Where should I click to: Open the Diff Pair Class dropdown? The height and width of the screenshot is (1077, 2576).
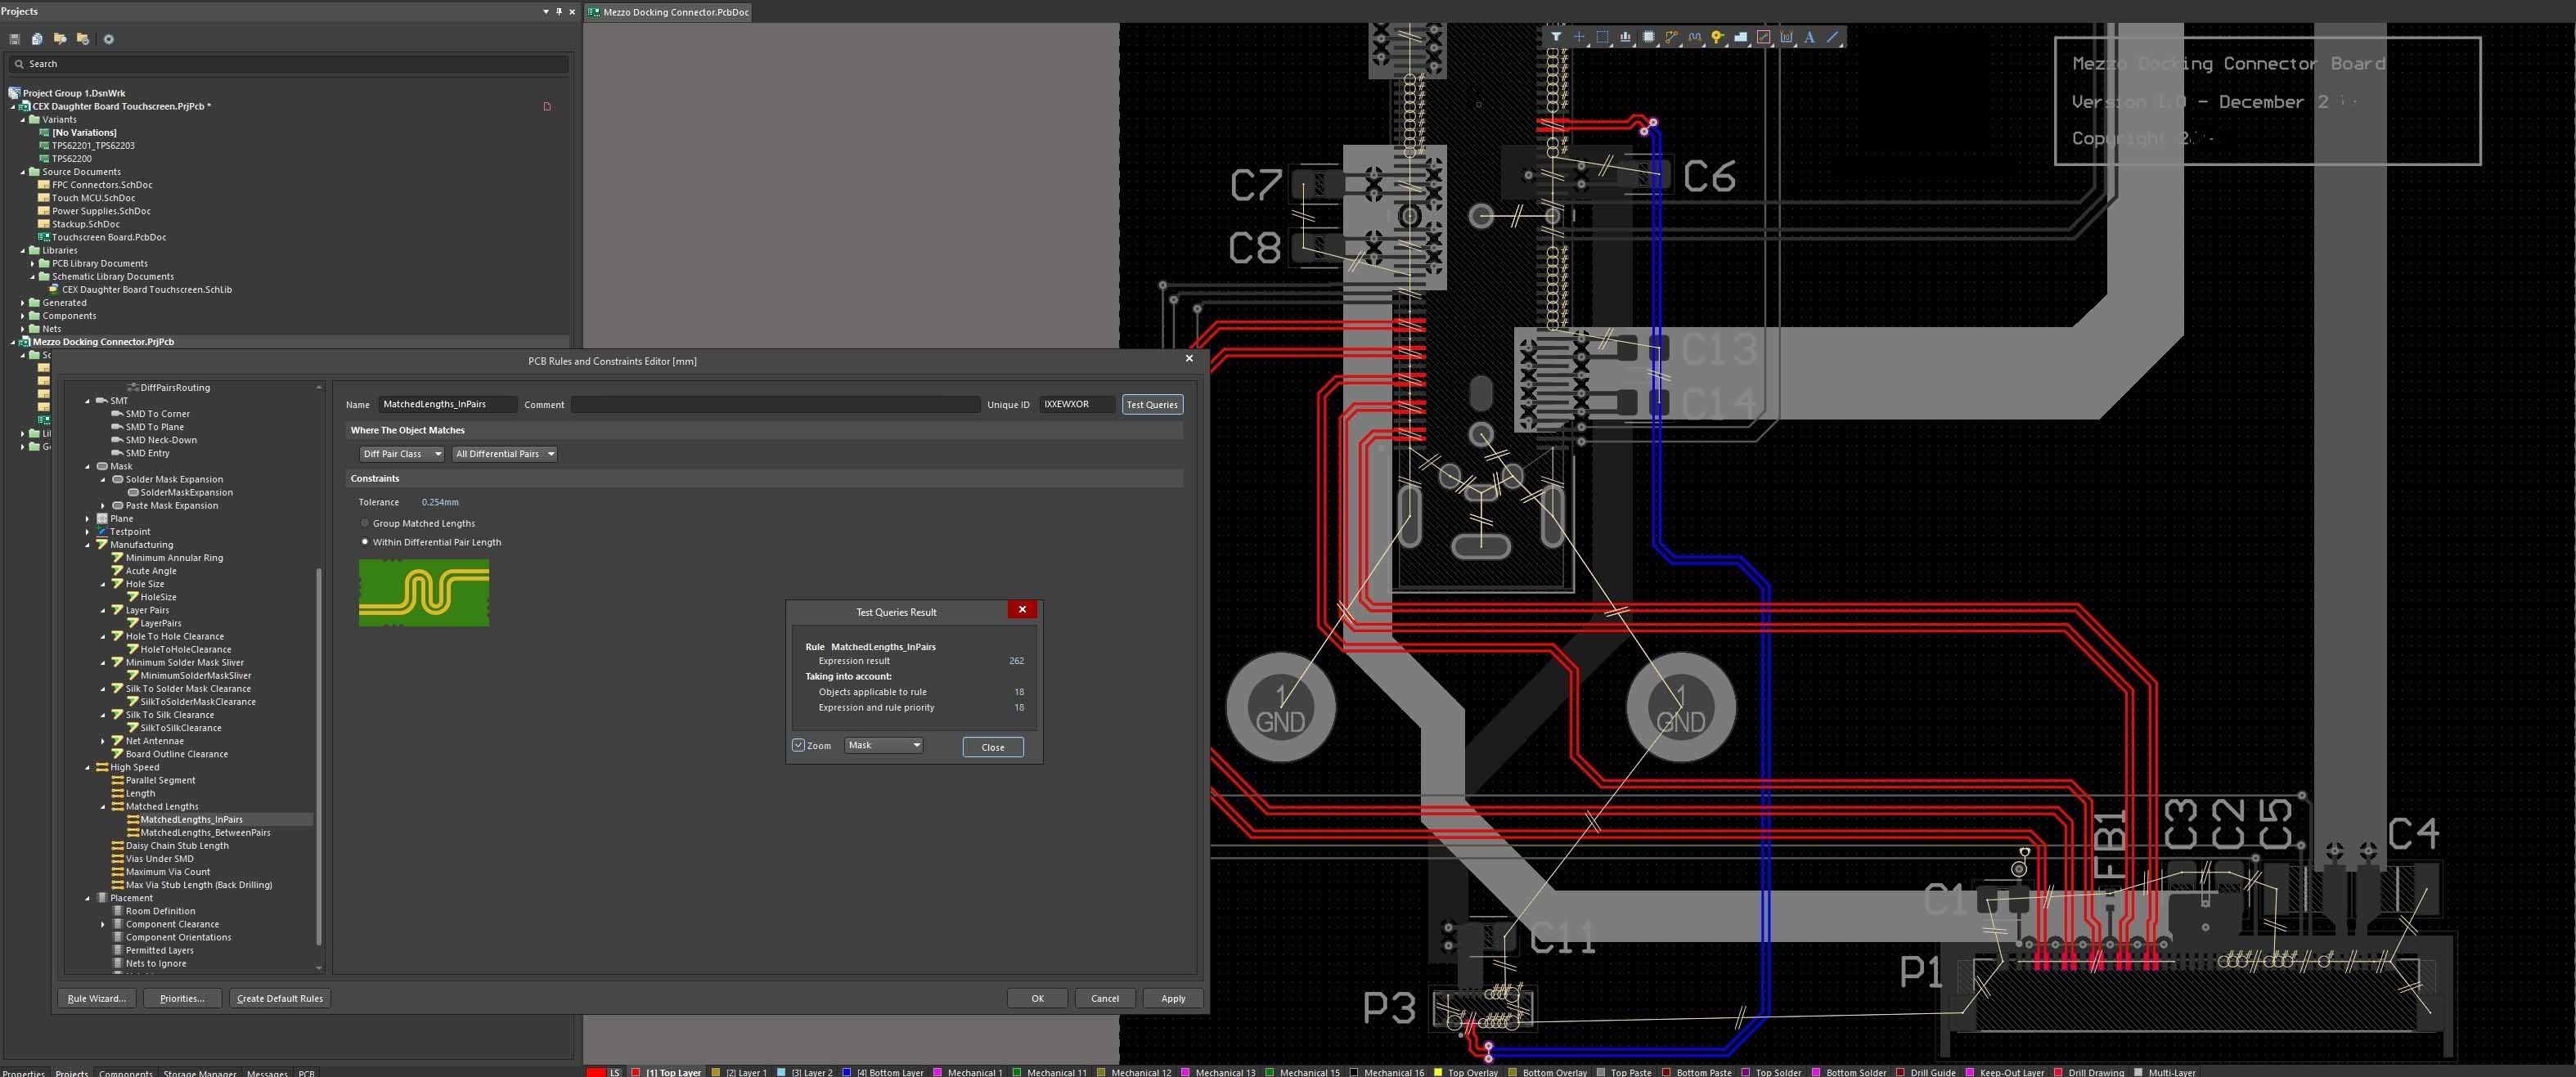click(401, 454)
